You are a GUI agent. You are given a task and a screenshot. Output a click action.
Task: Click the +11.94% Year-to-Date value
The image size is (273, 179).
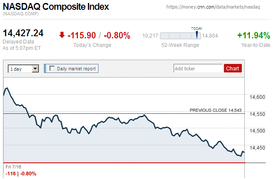click(x=253, y=35)
